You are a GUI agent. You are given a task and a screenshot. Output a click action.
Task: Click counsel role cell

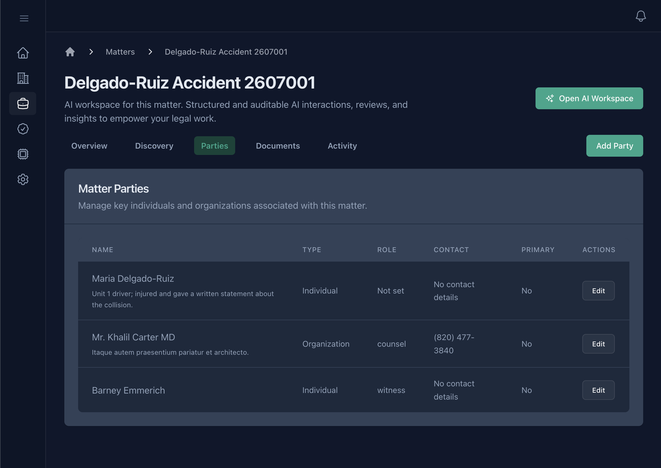(x=392, y=344)
